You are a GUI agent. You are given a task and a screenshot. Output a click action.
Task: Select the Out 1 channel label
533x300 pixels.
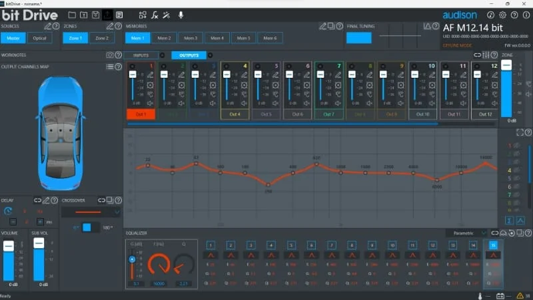pos(141,114)
